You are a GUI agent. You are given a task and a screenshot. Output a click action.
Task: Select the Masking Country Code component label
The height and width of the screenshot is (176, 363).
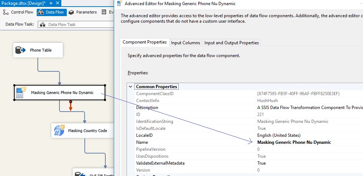[x=87, y=131]
